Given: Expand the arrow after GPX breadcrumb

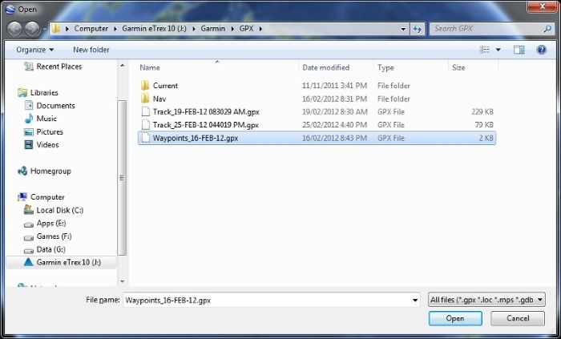Looking at the screenshot, I should 260,29.
